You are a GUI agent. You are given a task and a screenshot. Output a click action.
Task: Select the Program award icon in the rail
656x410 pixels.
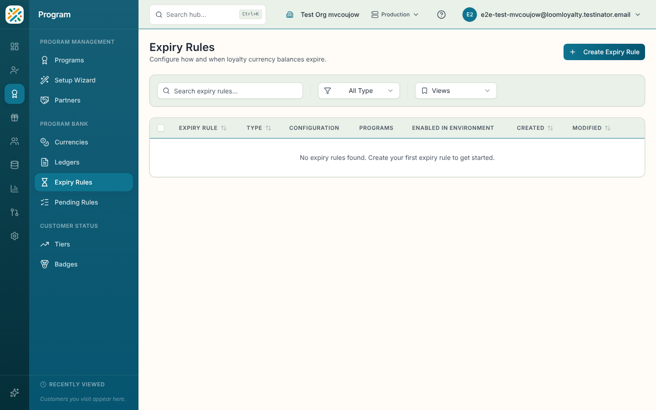[15, 94]
